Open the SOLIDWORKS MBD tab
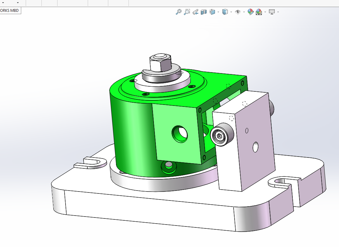 (x=10, y=10)
